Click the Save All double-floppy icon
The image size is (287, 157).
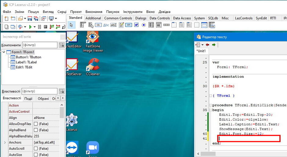coord(36,19)
